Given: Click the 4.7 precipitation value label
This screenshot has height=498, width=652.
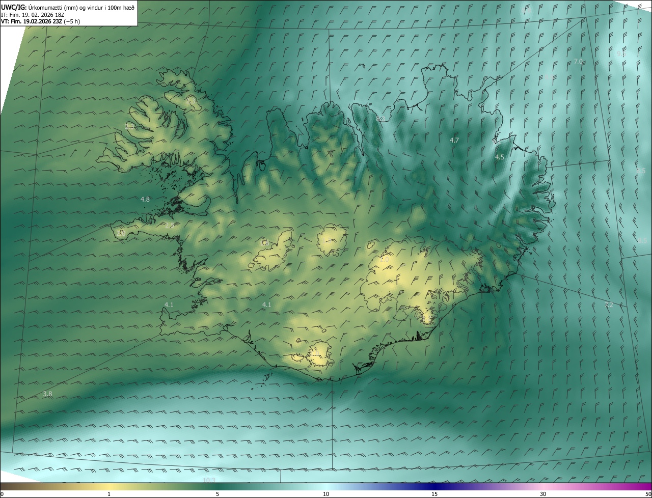Looking at the screenshot, I should 454,140.
